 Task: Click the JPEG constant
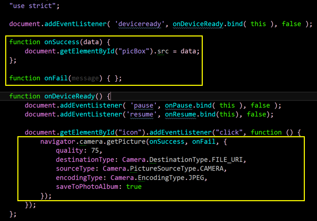point(196,178)
